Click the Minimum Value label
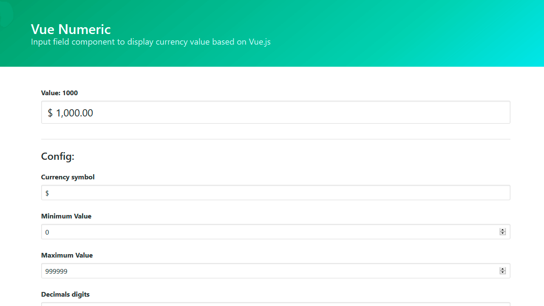Image resolution: width=544 pixels, height=306 pixels. coord(66,216)
